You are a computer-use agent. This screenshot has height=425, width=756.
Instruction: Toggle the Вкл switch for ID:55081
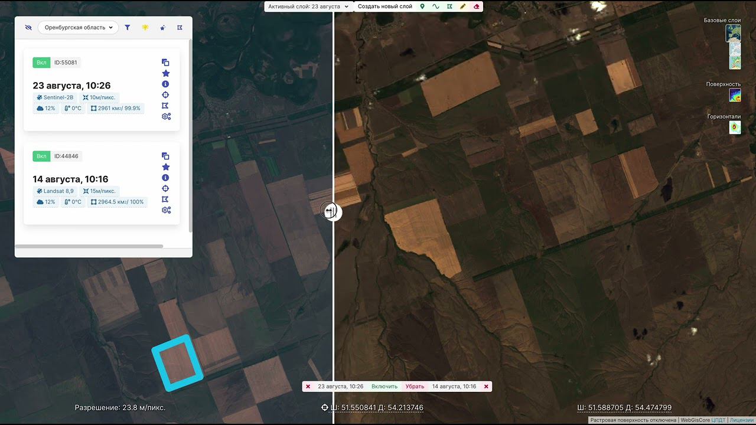coord(41,63)
